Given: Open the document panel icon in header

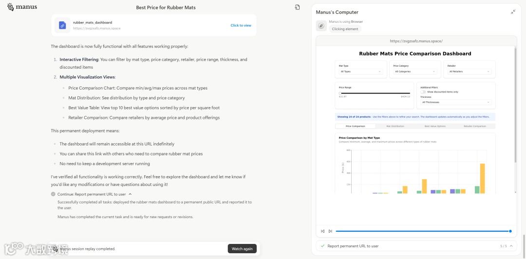Looking at the screenshot, I should (297, 7).
